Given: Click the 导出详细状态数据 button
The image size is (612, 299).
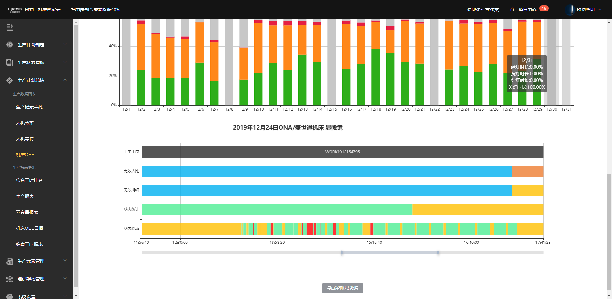Looking at the screenshot, I should click(342, 288).
